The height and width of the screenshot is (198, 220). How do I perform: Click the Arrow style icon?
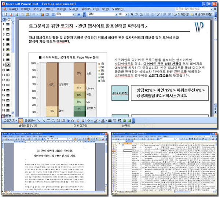[x=120, y=120]
